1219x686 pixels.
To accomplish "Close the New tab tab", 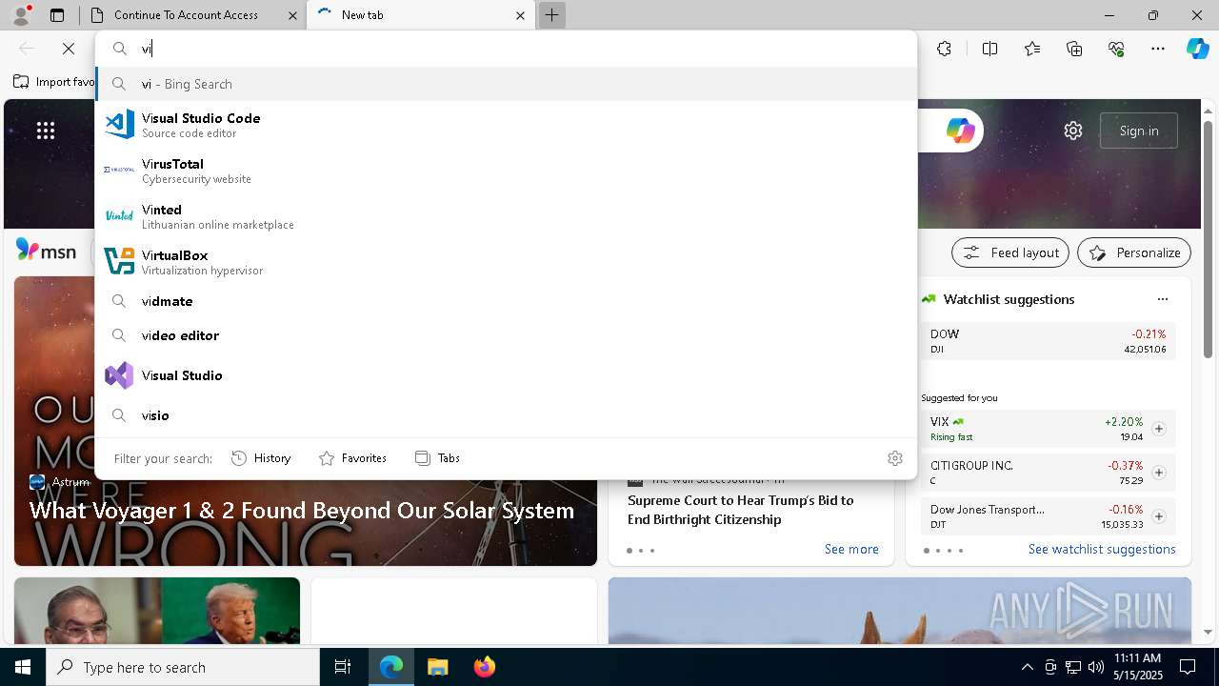I will [x=520, y=15].
